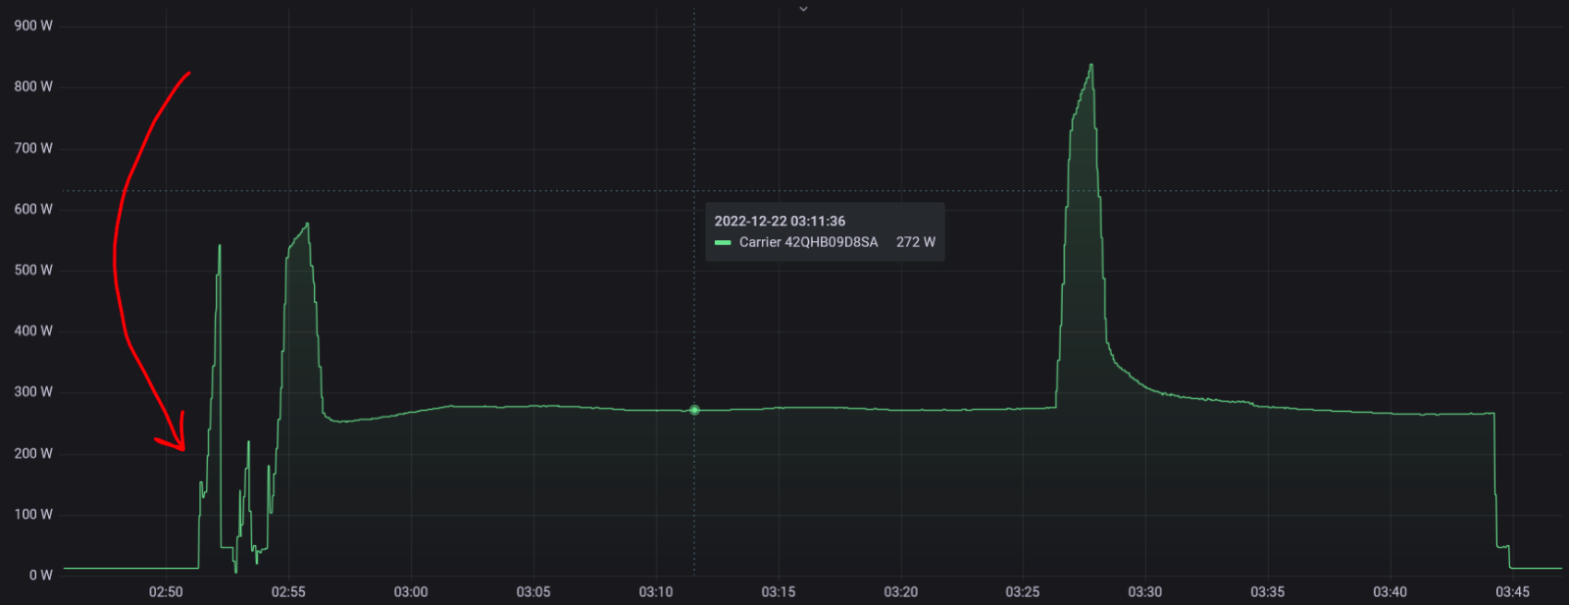Click the 03:00 time axis label

[x=411, y=592]
